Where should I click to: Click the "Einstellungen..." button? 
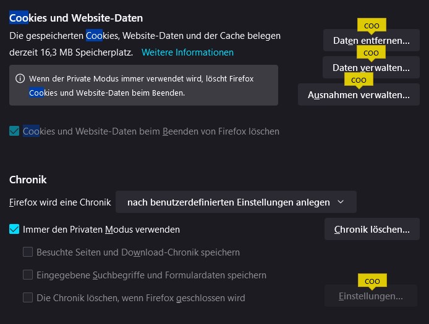(x=371, y=296)
